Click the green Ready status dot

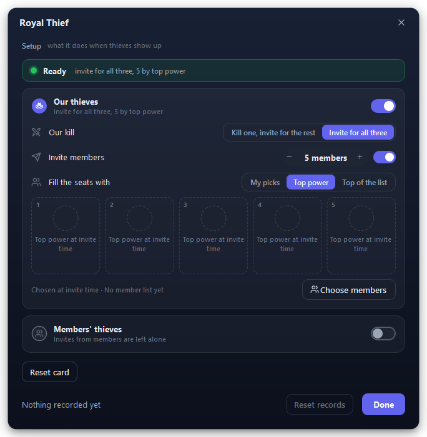34,71
